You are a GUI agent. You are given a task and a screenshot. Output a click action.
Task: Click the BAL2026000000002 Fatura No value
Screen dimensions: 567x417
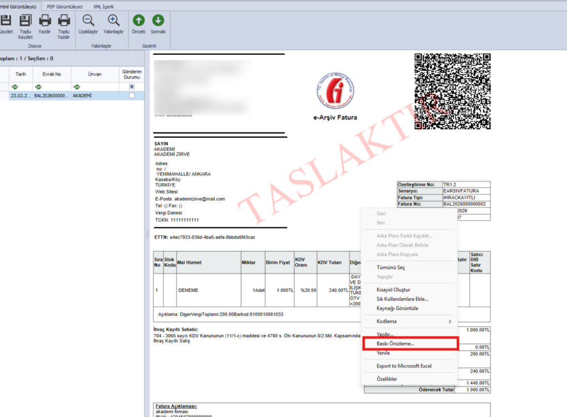pos(465,204)
